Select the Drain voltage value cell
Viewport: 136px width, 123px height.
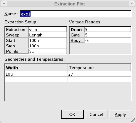tap(108, 30)
